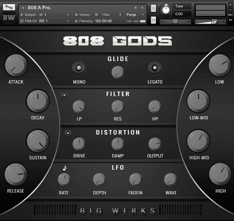Click the LFO RATE knob
The height and width of the screenshot is (221, 234).
(64, 180)
